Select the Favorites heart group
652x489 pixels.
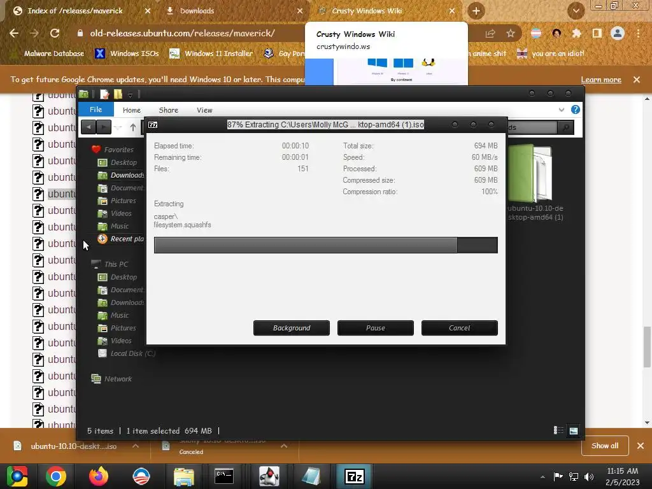pyautogui.click(x=112, y=149)
